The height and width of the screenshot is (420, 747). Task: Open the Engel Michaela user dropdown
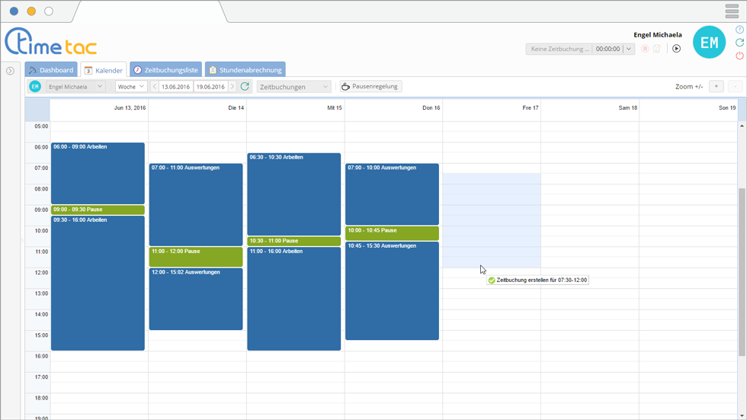[x=75, y=87]
